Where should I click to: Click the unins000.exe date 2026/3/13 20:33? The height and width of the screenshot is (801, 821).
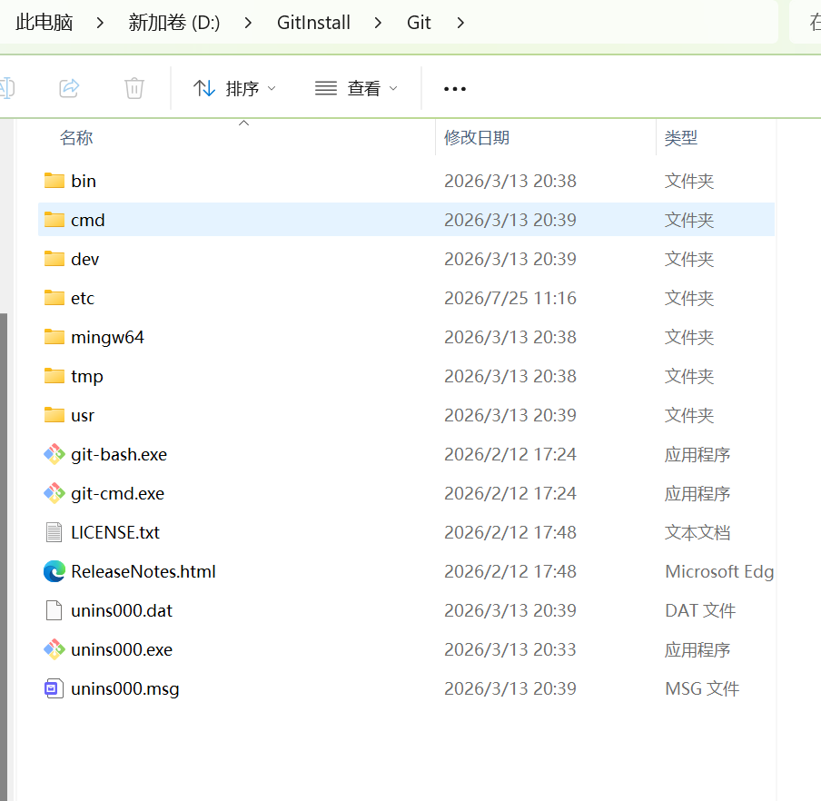(x=510, y=649)
